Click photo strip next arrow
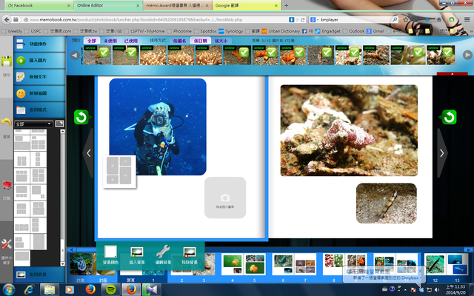474x296 pixels. click(x=467, y=55)
